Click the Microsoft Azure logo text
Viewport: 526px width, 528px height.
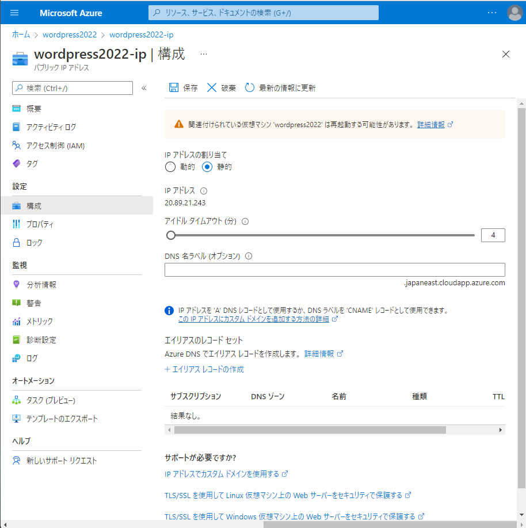71,13
